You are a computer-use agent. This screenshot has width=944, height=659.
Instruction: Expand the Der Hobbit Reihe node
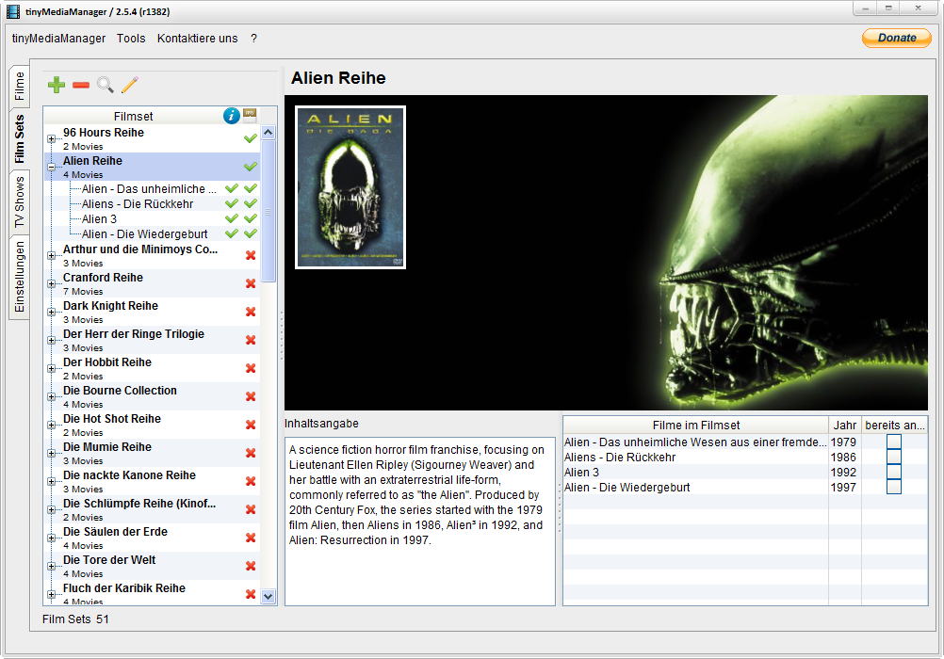(52, 369)
